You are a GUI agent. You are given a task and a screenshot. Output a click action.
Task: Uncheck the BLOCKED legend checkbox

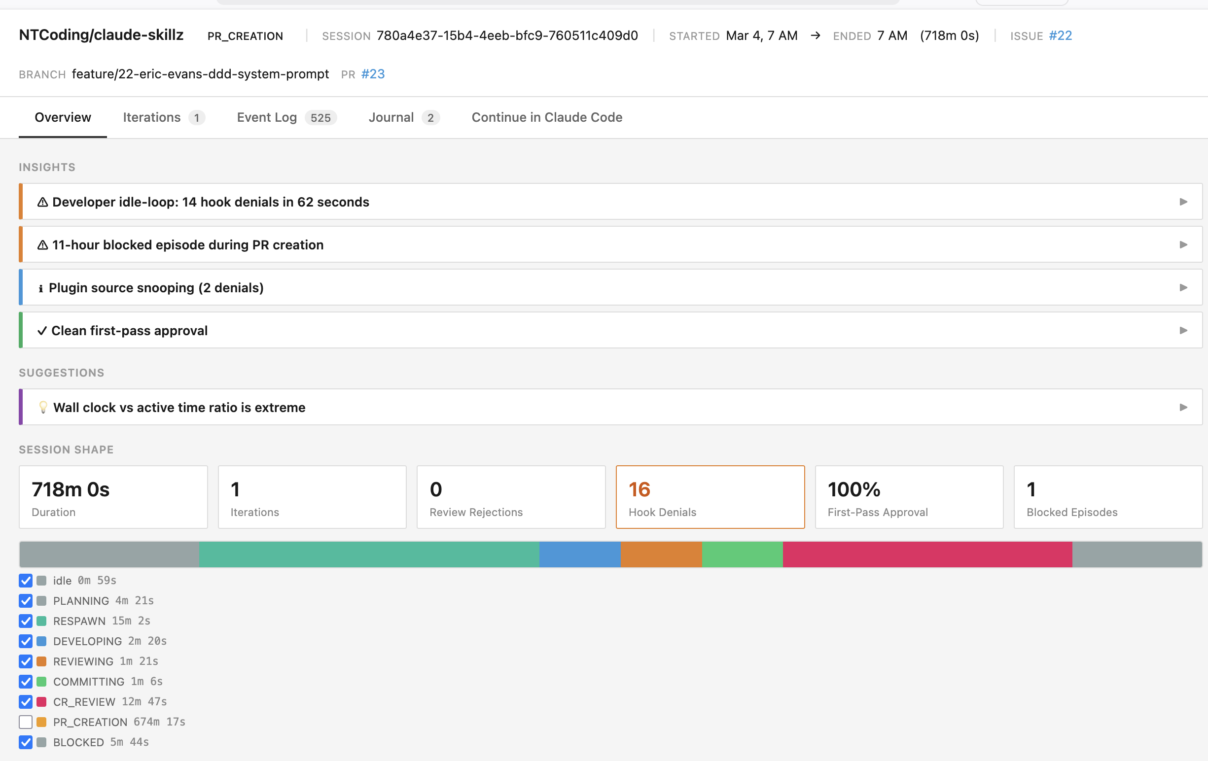click(x=26, y=742)
